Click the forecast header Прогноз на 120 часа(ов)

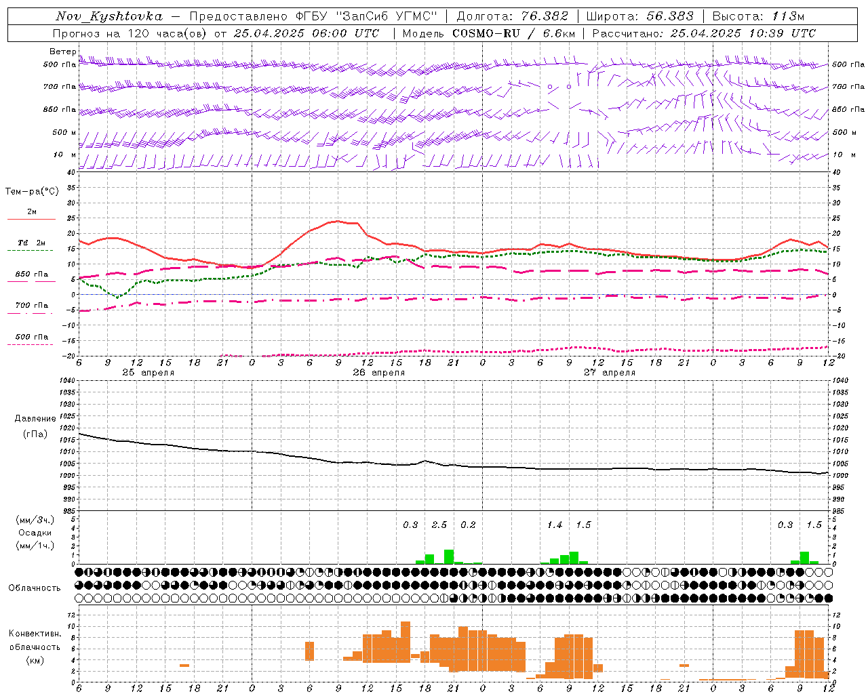click(x=130, y=33)
